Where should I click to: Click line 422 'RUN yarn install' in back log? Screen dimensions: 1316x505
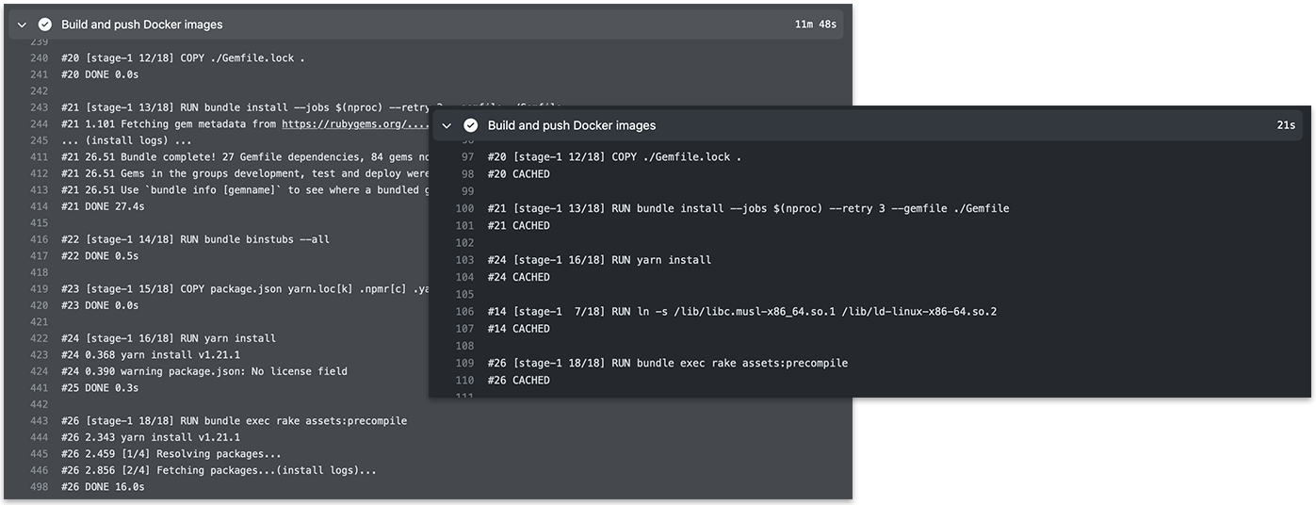tap(228, 338)
